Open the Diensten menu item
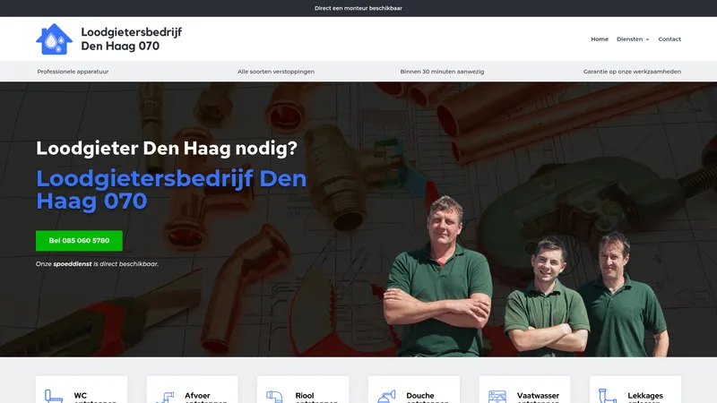 tap(630, 39)
